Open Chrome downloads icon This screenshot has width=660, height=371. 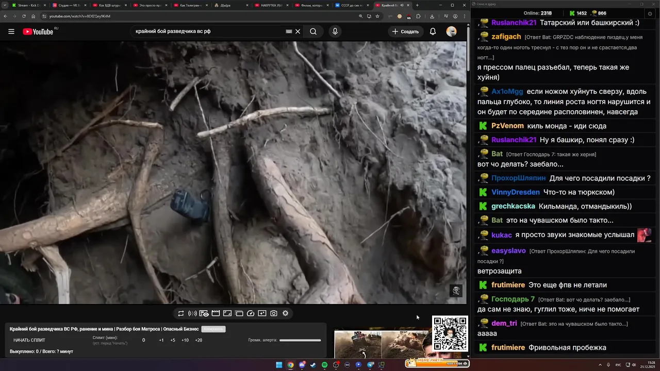coord(432,16)
